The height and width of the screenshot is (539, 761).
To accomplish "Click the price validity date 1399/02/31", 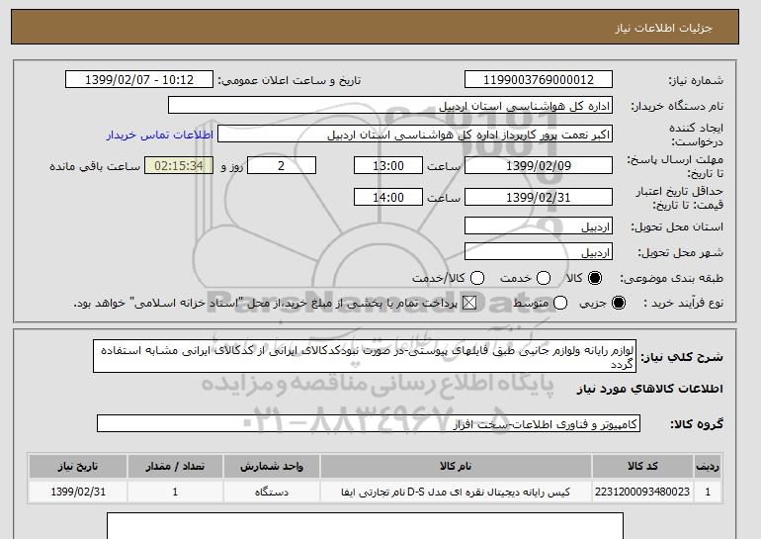I will click(539, 197).
